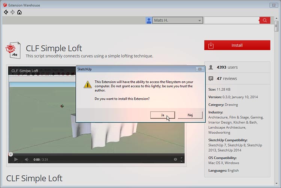Click the user profile avatar icon
Image resolution: width=281 pixels, height=188 pixels.
click(x=149, y=21)
